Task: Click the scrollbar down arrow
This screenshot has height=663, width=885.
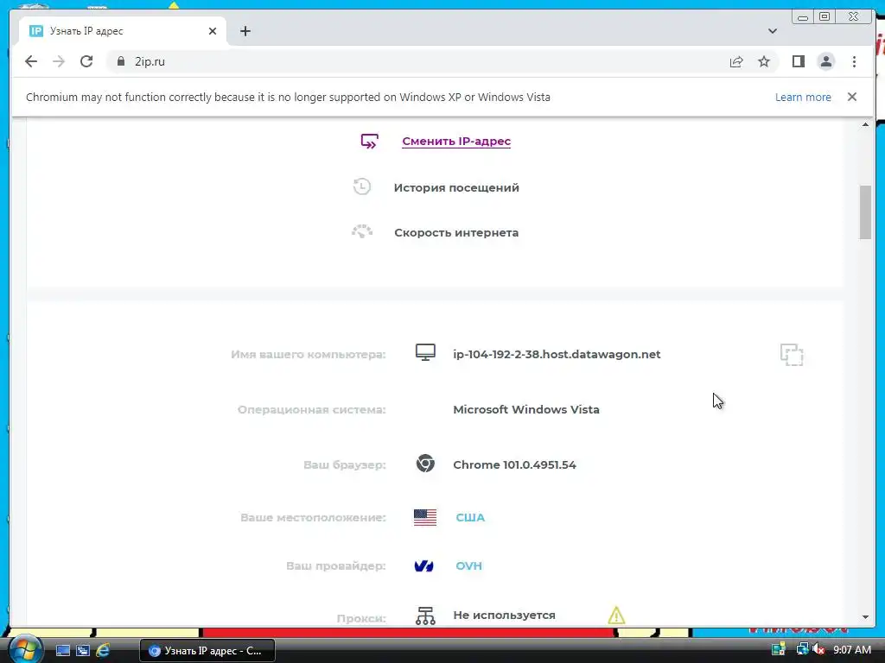Action: 865,617
